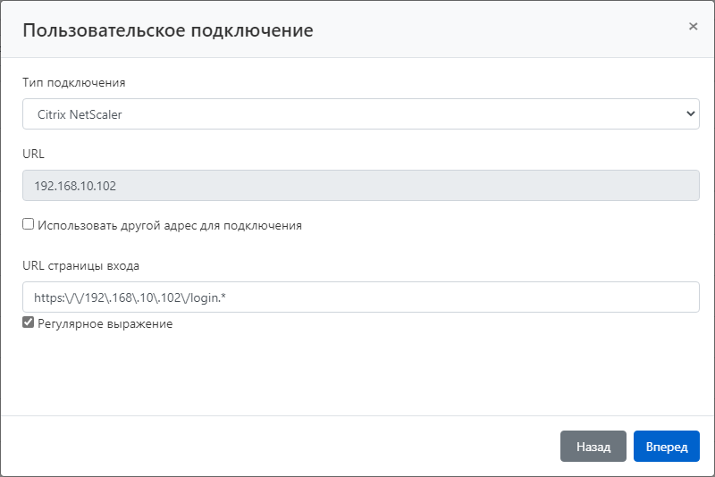715x477 pixels.
Task: Focus the URL страницы входа input field
Action: point(447,297)
